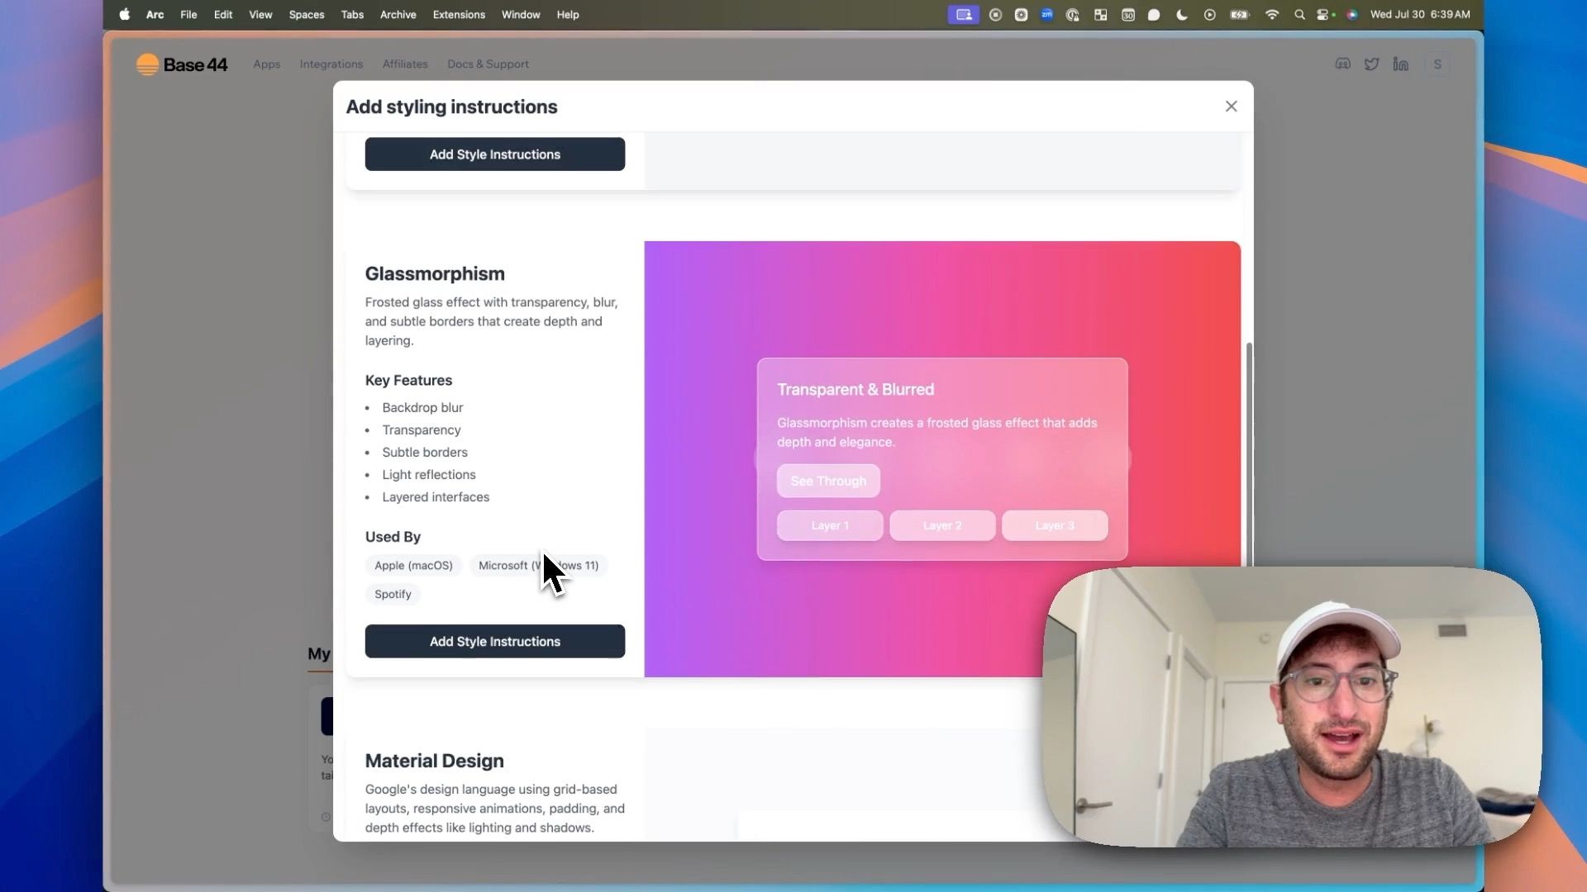Screen dimensions: 1587x892
Task: Open the user avatar labeled S
Action: pyautogui.click(x=1437, y=64)
